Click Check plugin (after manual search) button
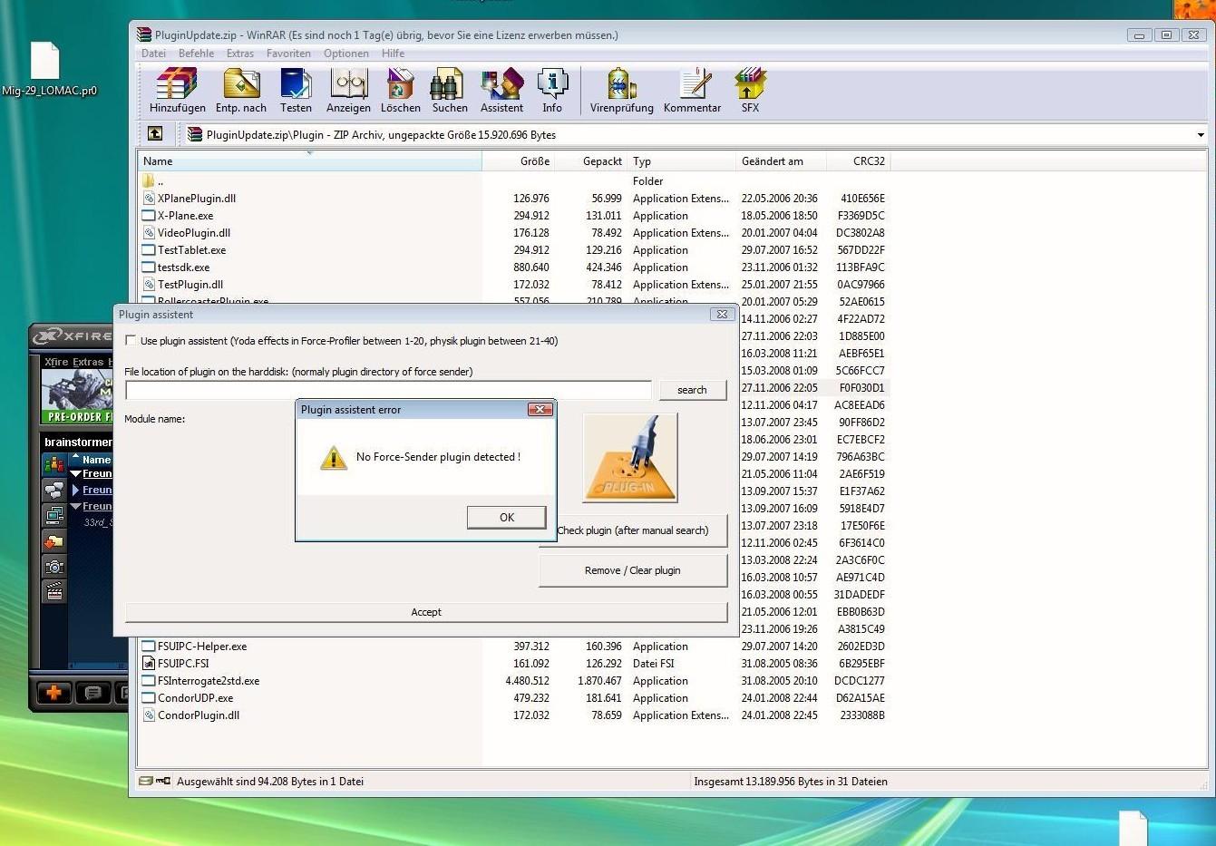 click(x=633, y=530)
